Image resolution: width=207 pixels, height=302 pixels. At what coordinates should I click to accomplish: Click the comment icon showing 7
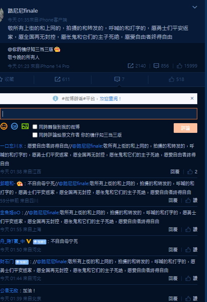pos(117,79)
